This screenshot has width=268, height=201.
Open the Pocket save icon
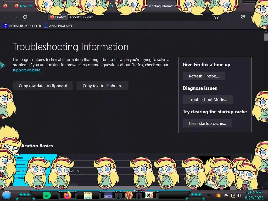click(243, 17)
